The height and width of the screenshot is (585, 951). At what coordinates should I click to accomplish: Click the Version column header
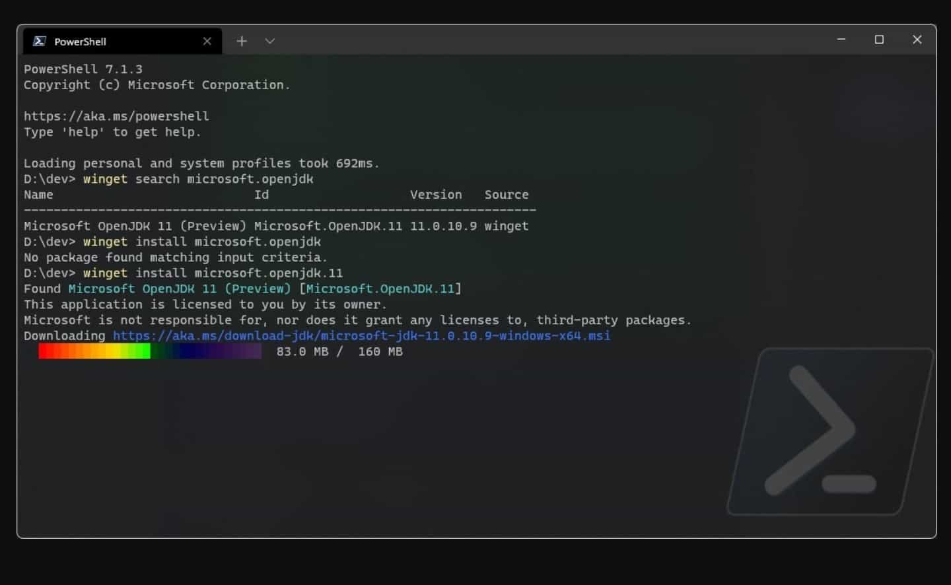[436, 195]
